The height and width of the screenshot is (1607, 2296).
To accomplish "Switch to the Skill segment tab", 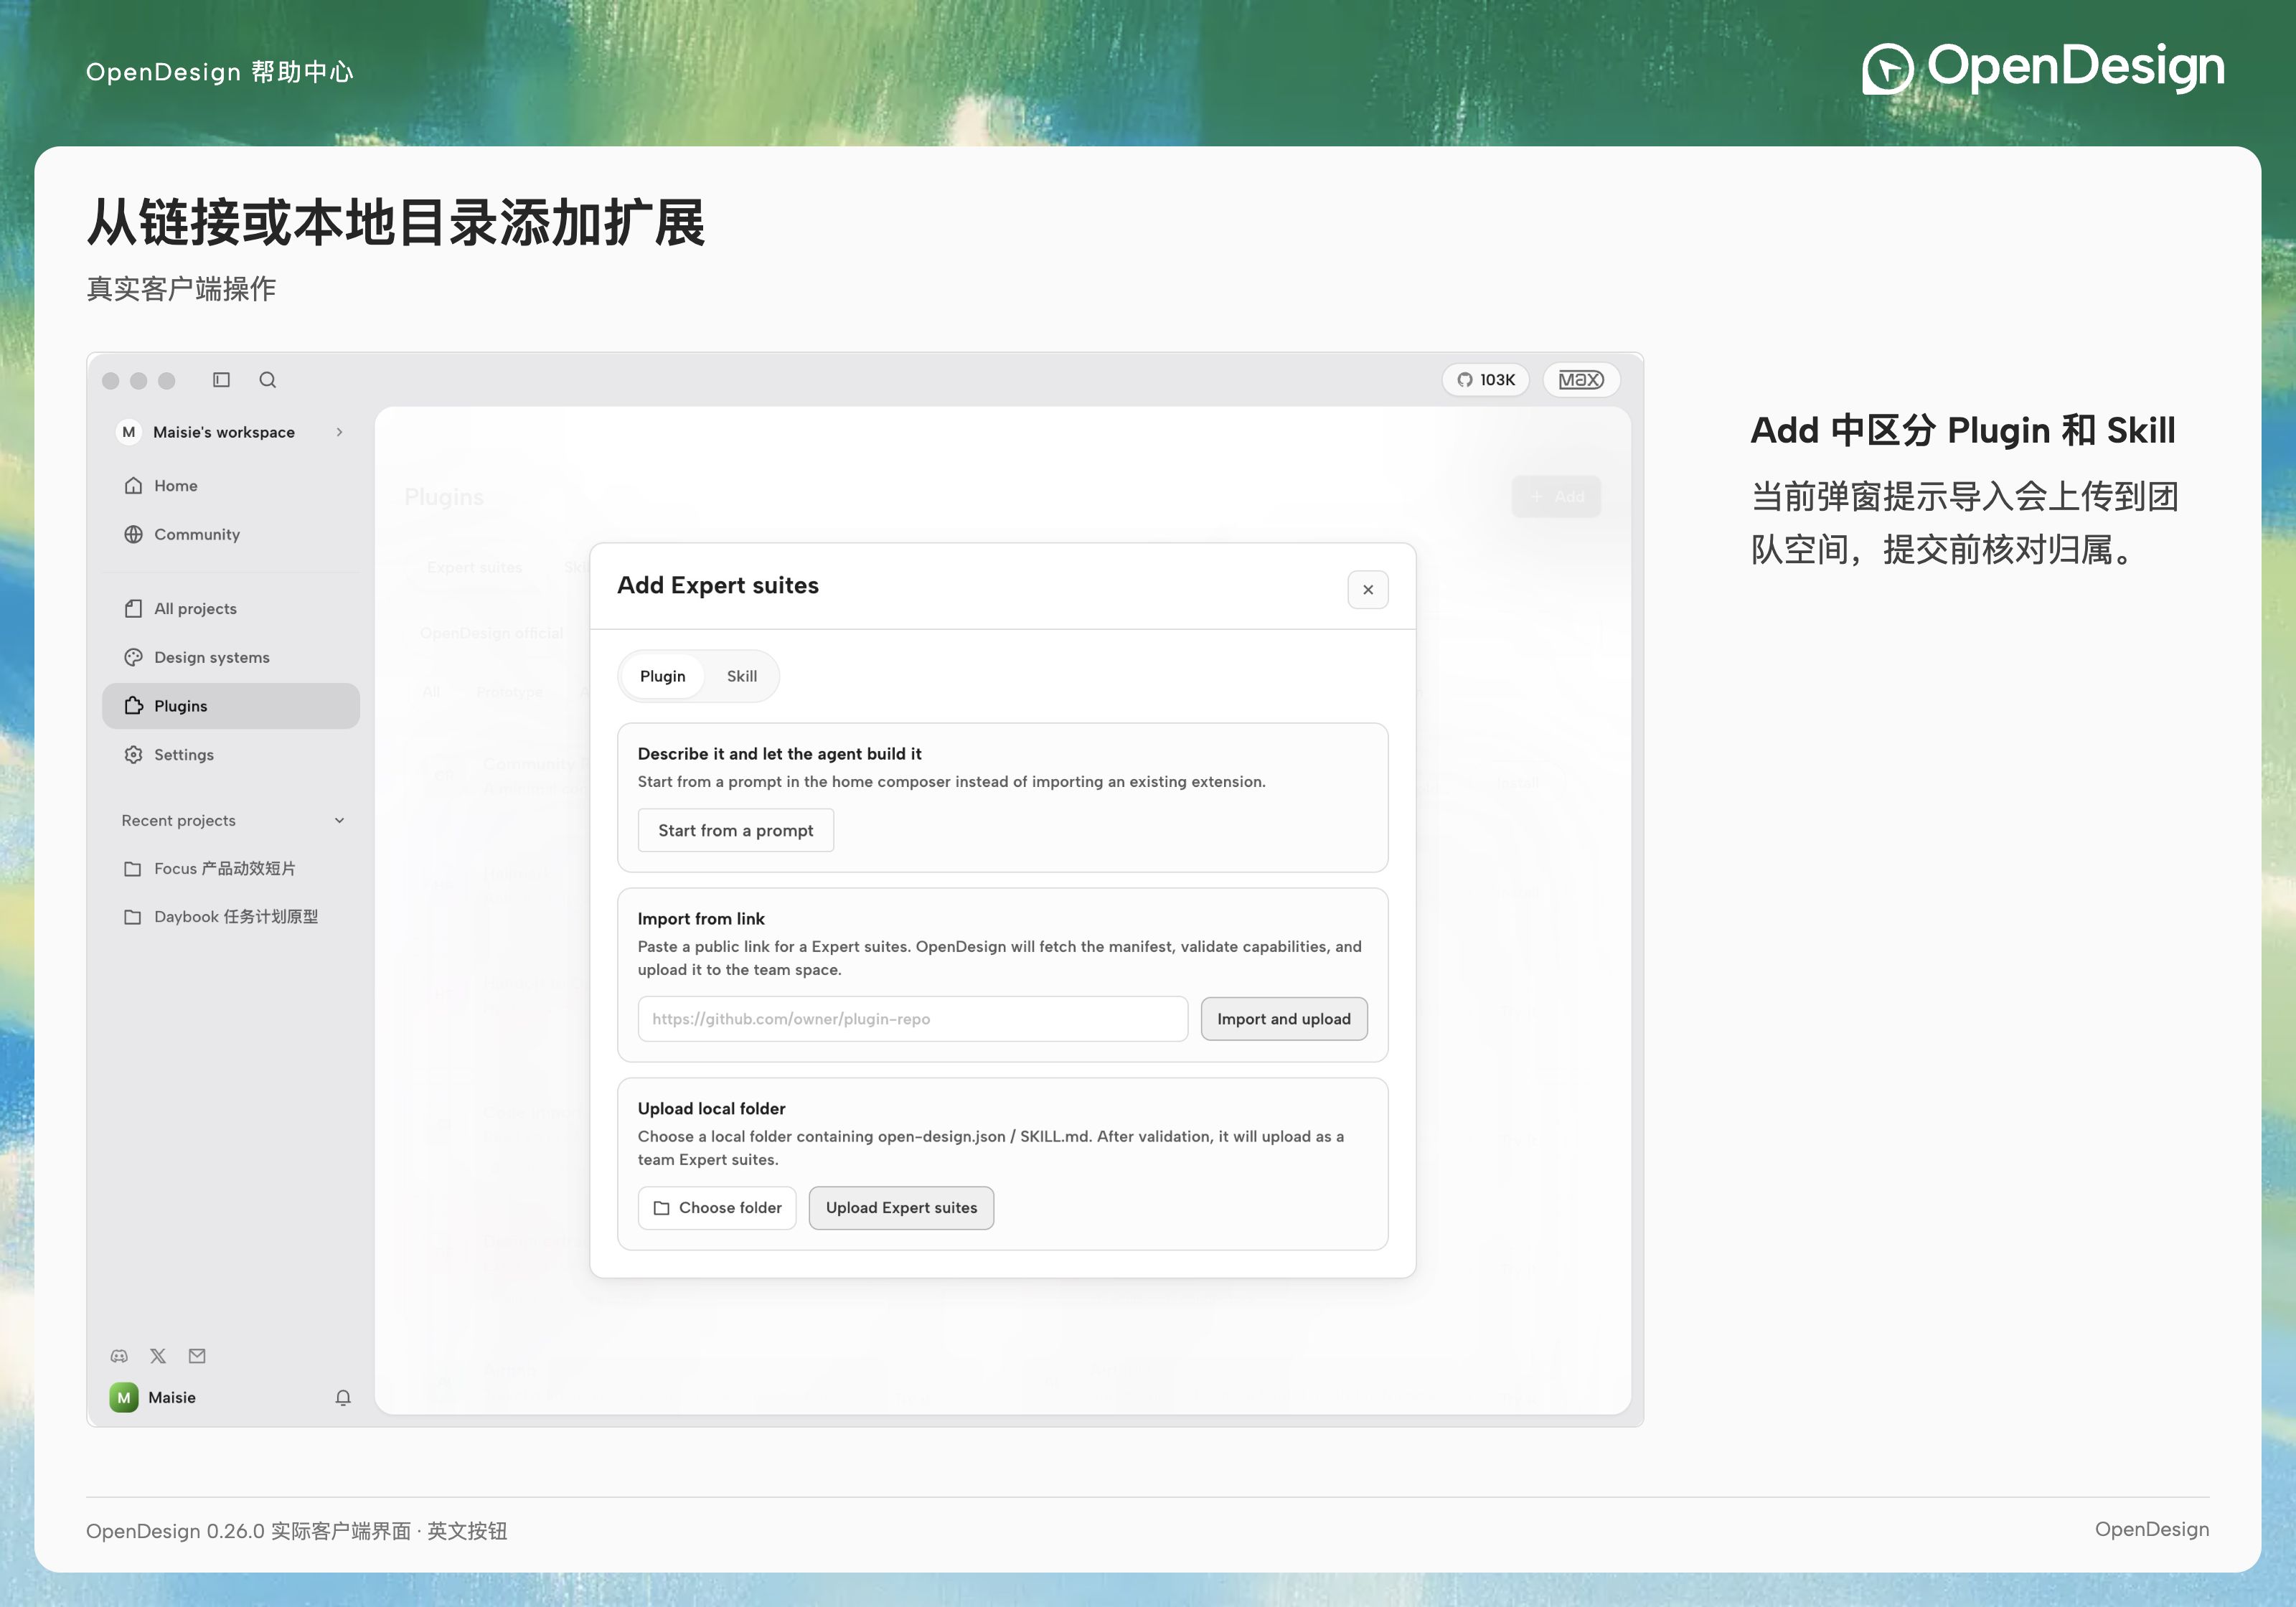I will (x=742, y=677).
